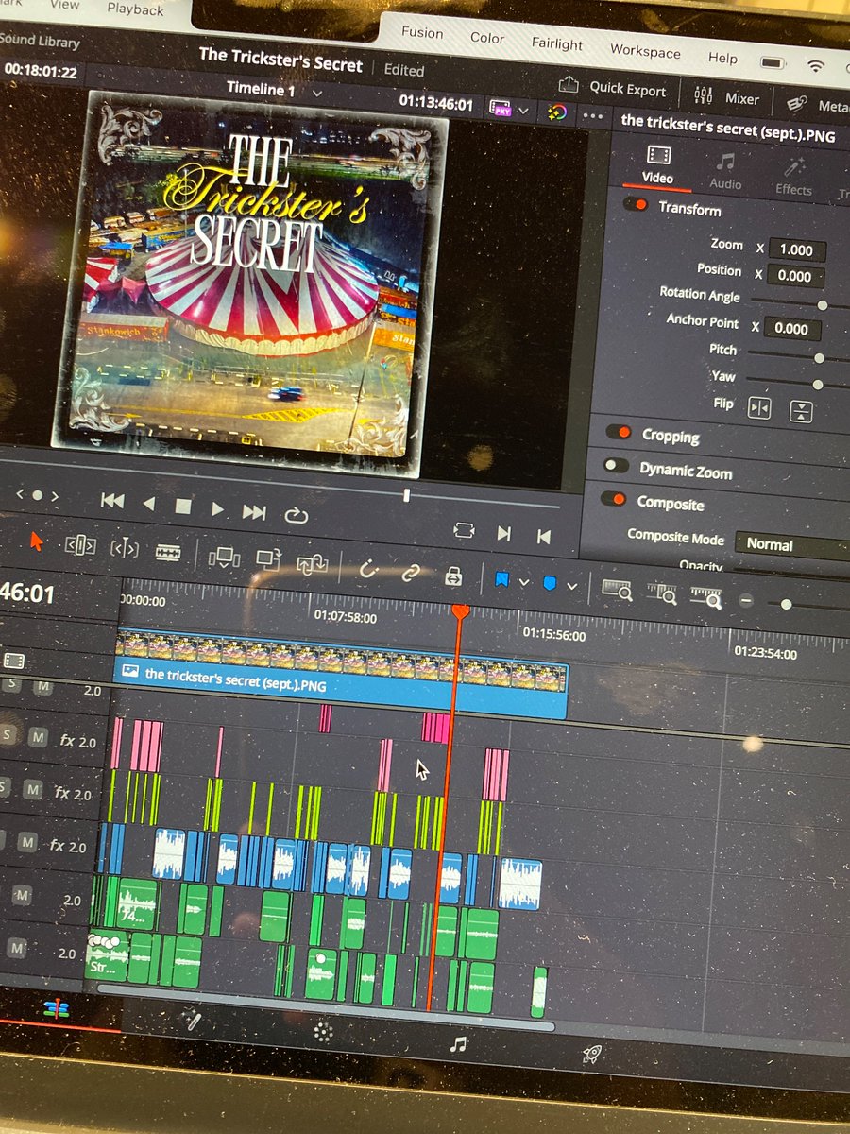The height and width of the screenshot is (1134, 850).
Task: Solo the topmost audio track
Action: pos(13,684)
